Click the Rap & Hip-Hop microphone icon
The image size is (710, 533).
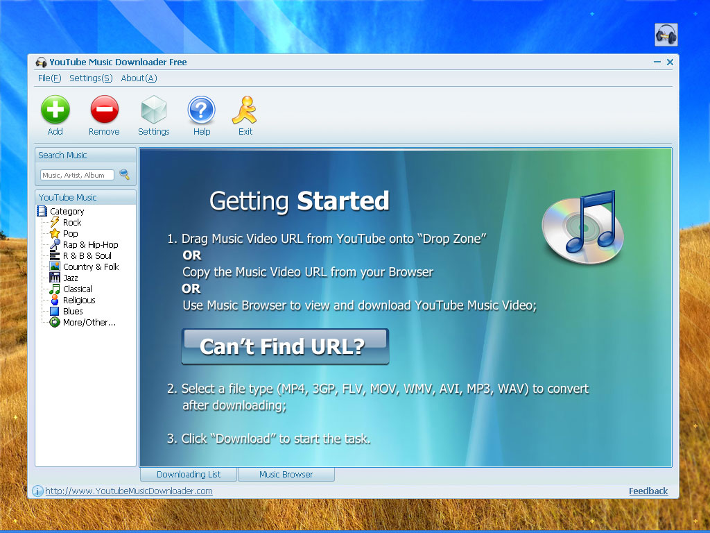pyautogui.click(x=55, y=244)
